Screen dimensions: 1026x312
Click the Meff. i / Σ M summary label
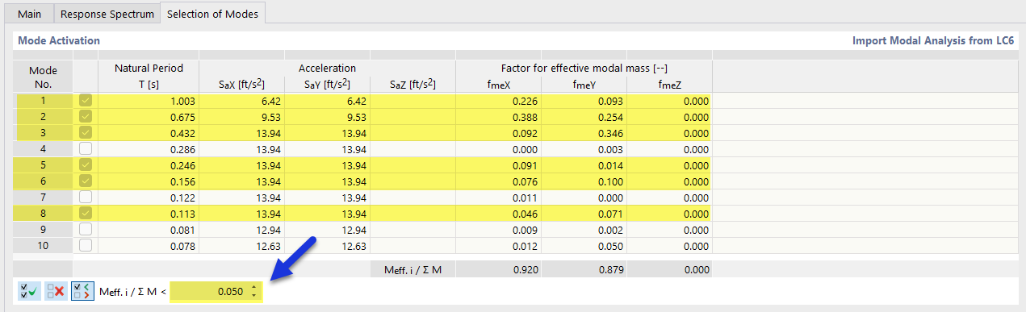click(412, 269)
